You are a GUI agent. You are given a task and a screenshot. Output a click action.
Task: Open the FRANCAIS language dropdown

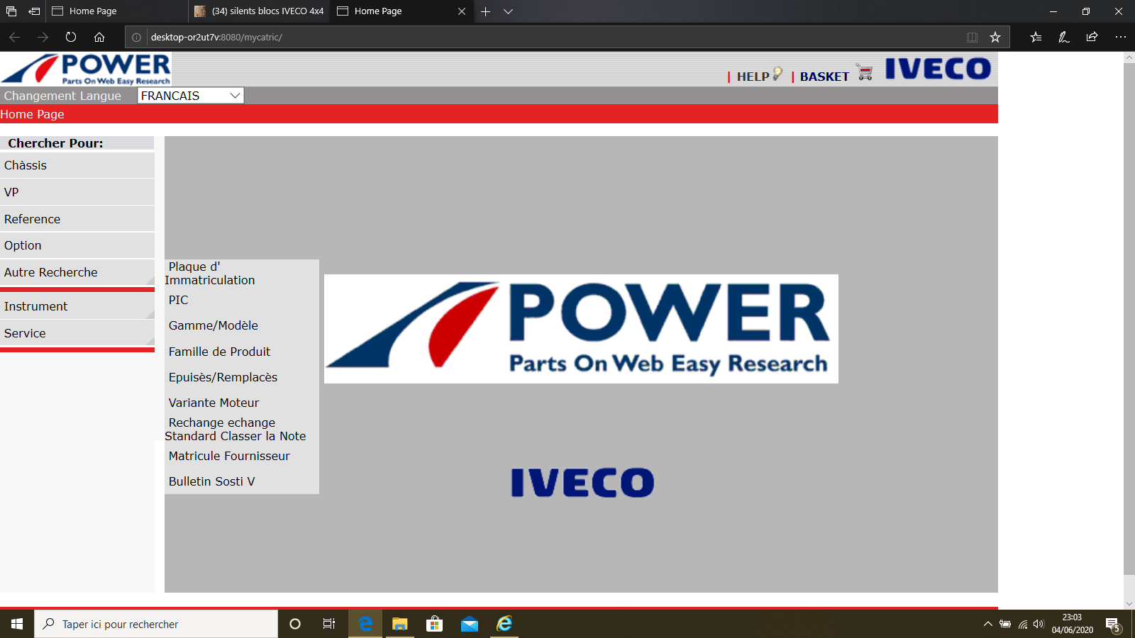tap(190, 96)
